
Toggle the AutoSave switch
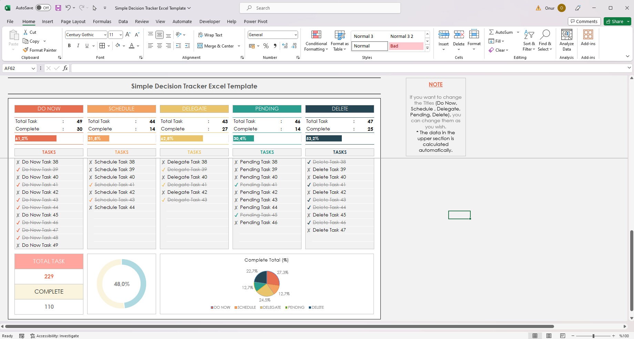(x=43, y=8)
